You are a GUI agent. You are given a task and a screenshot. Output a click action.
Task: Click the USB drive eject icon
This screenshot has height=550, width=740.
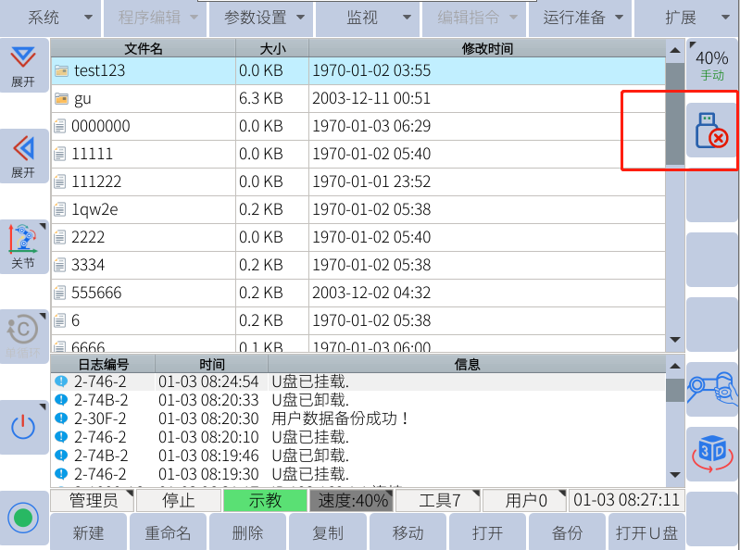(710, 131)
